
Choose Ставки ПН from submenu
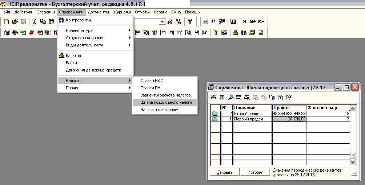click(165, 88)
